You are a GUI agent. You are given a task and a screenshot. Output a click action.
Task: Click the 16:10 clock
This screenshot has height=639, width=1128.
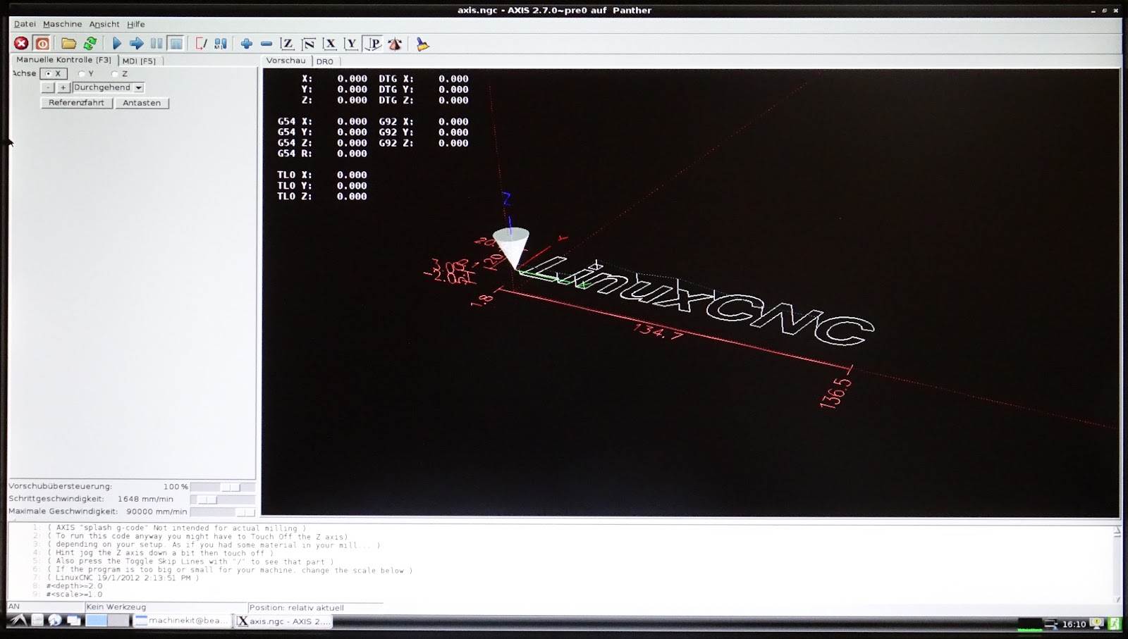[1074, 624]
